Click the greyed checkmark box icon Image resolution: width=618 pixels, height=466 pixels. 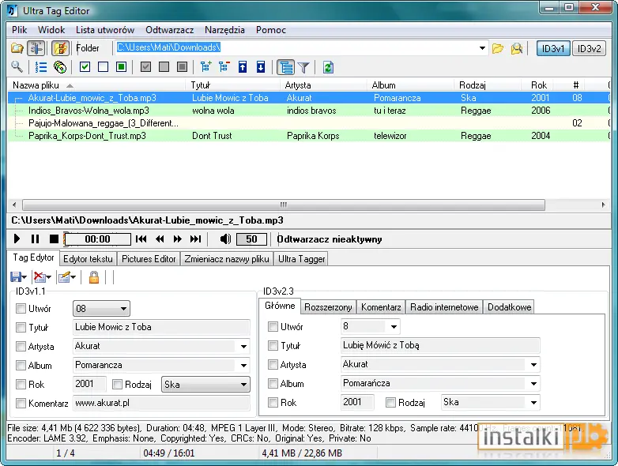(x=146, y=67)
